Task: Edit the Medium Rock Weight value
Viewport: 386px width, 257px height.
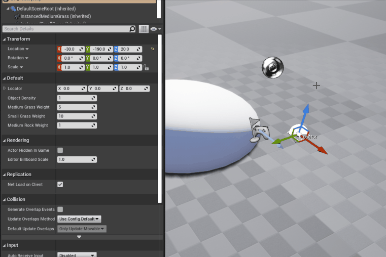Action: pyautogui.click(x=77, y=125)
